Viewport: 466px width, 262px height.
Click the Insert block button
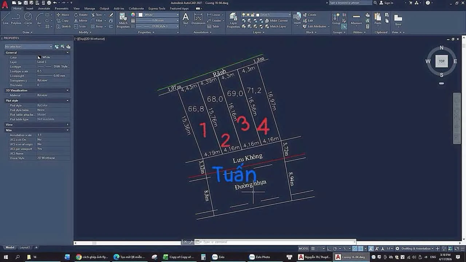coord(297,19)
